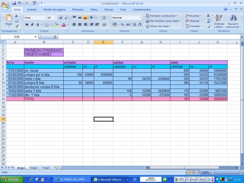244x183 pixels.
Task: Toggle align text left
Action: (74, 24)
